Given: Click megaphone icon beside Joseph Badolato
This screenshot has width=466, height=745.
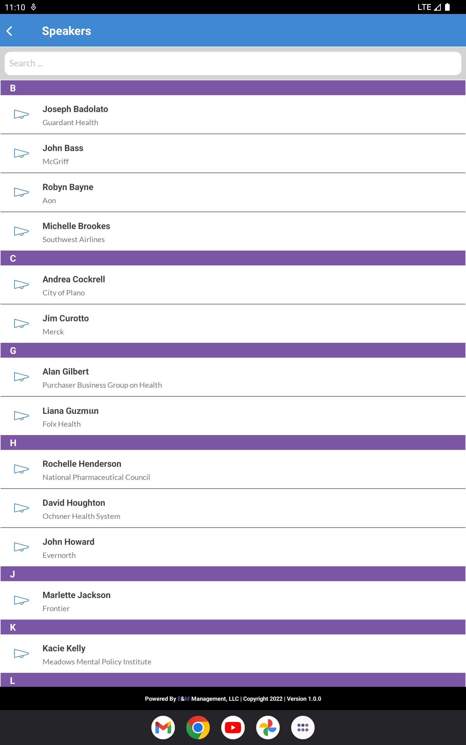Looking at the screenshot, I should point(21,115).
